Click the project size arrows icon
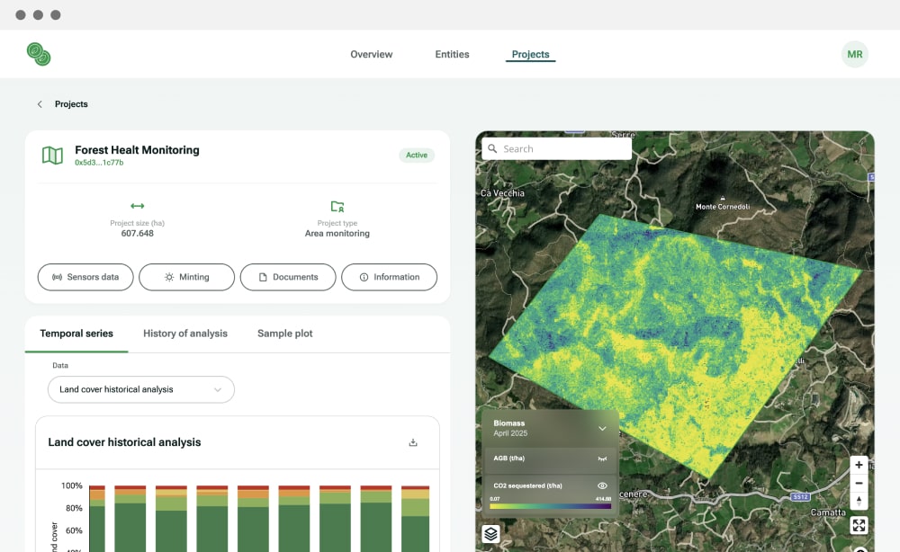This screenshot has width=900, height=552. pos(137,206)
